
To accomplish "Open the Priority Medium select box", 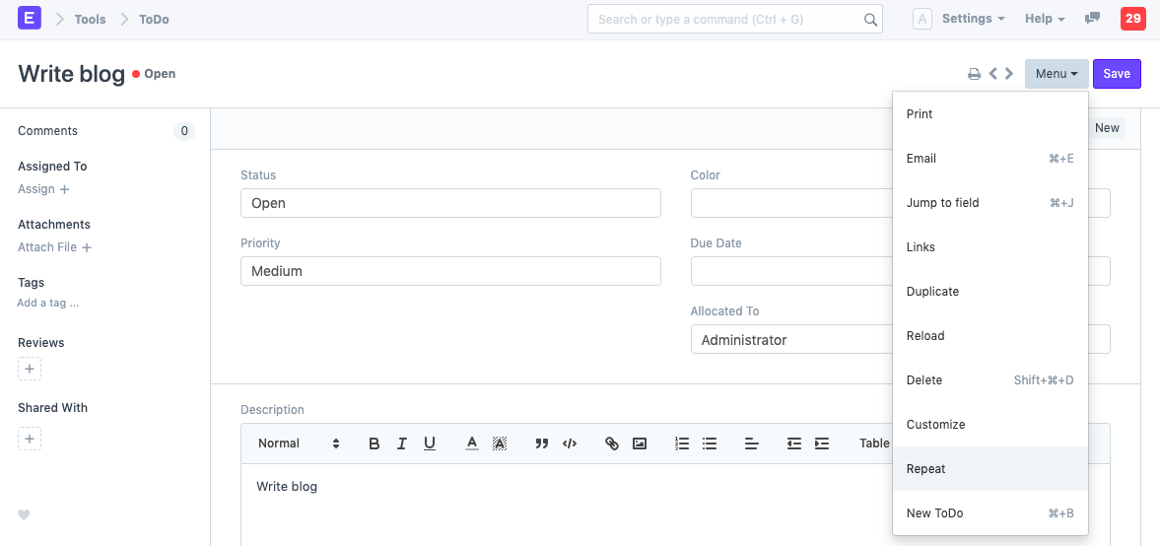I will click(450, 271).
